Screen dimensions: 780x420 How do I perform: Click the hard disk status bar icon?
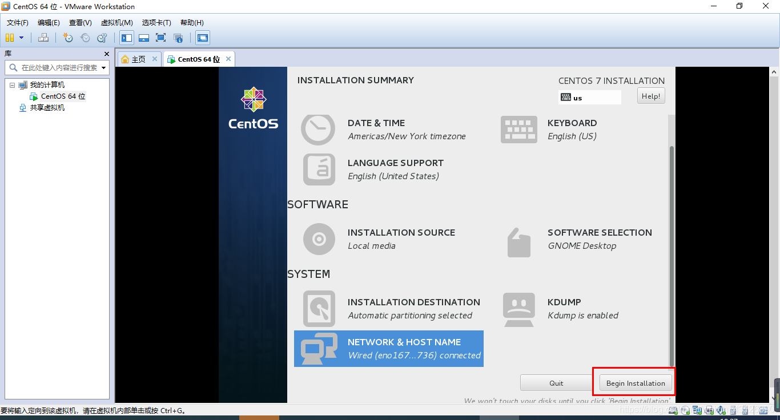(x=673, y=410)
